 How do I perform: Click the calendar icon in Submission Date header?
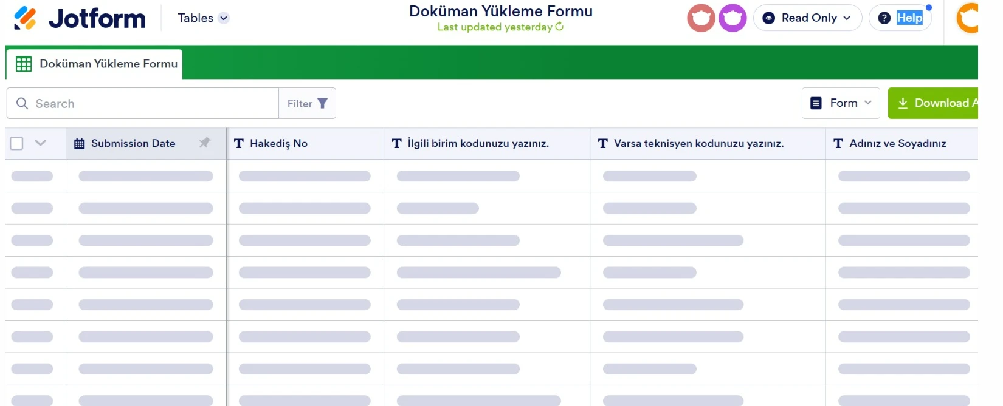[x=79, y=144]
